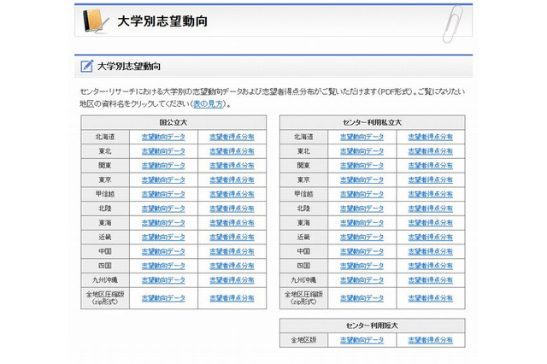This screenshot has width=547, height=364.
Task: Click the センター利用私立大 table header
Action: pyautogui.click(x=373, y=122)
